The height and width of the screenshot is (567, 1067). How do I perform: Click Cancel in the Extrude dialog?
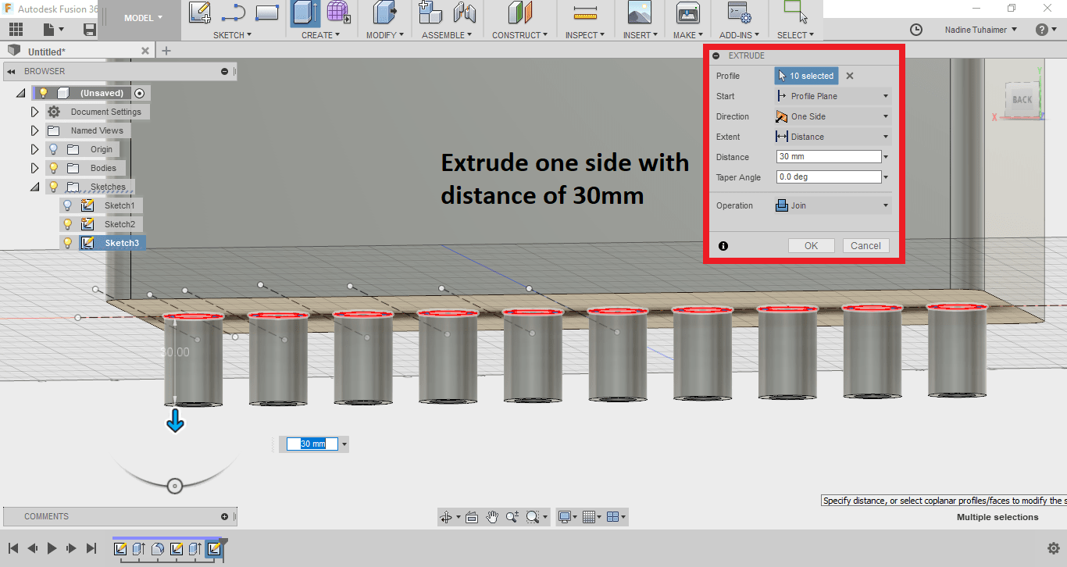coord(865,245)
